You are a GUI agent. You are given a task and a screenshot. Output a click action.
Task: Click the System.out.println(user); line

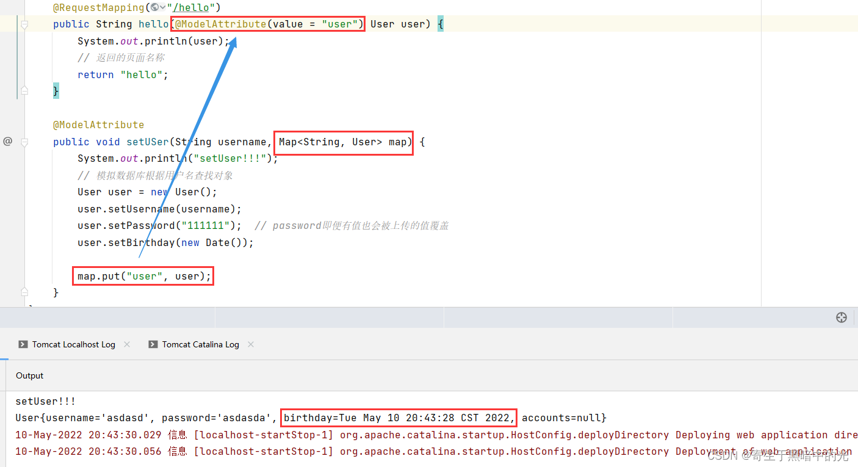[154, 42]
